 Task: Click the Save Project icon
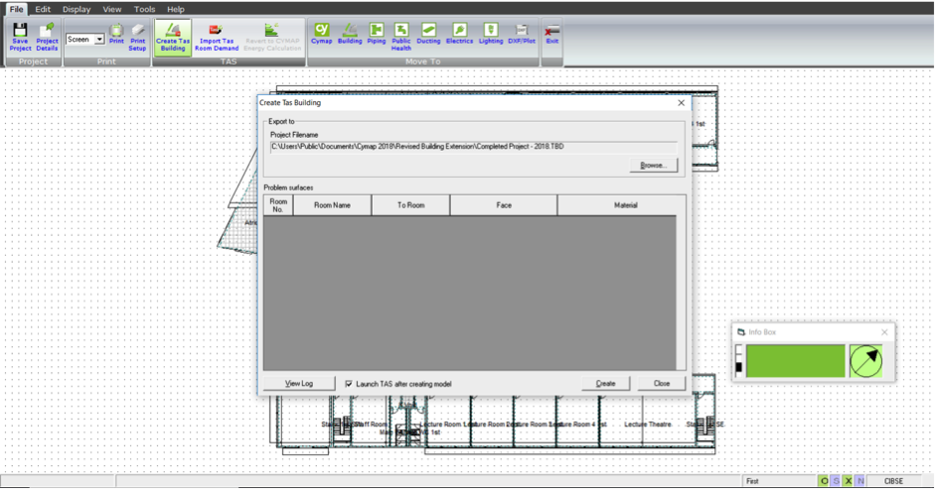tap(20, 38)
